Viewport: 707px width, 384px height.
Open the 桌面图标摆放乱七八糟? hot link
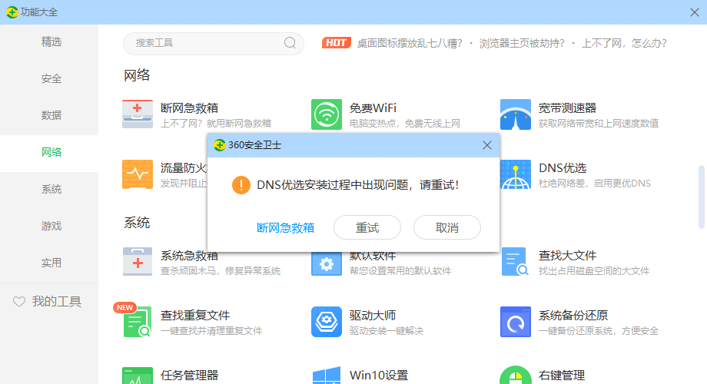point(410,43)
